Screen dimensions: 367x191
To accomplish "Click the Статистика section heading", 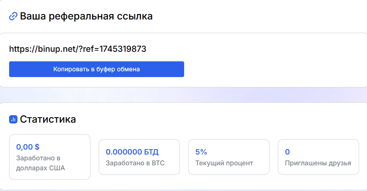I will click(x=48, y=119).
